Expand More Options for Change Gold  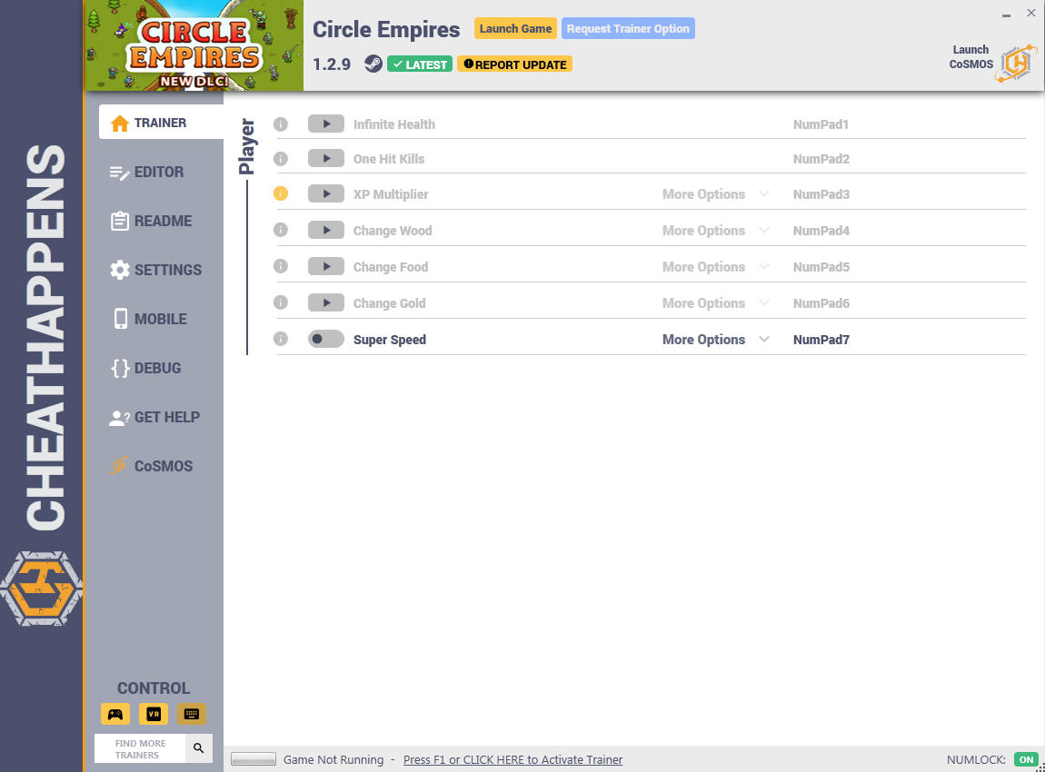tap(716, 303)
